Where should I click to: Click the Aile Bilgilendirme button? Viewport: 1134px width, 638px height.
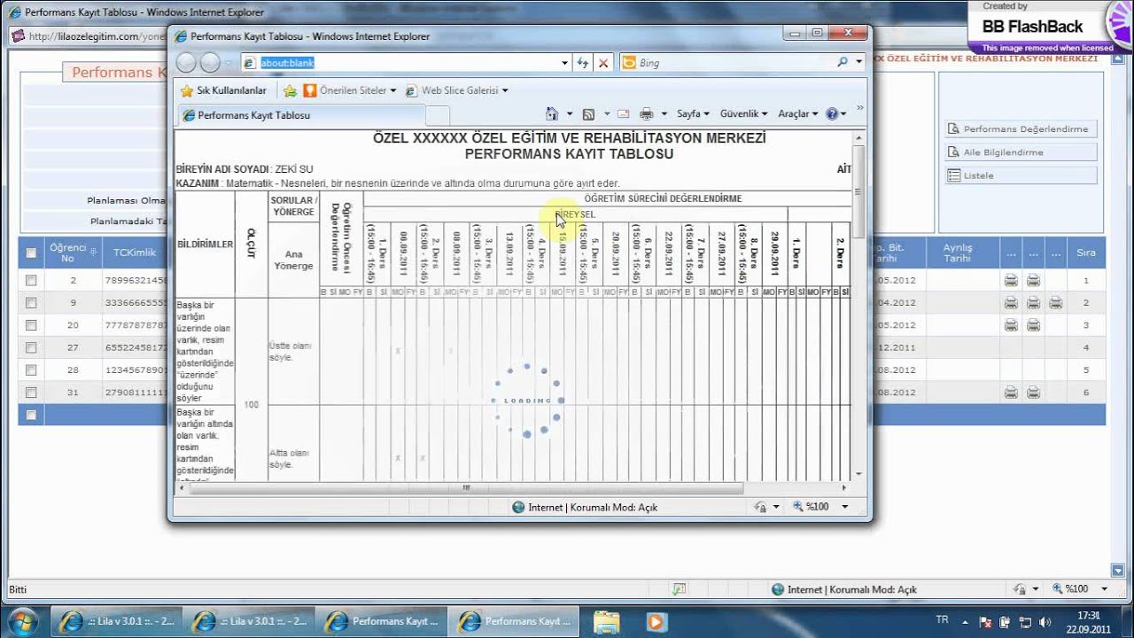(x=1021, y=152)
